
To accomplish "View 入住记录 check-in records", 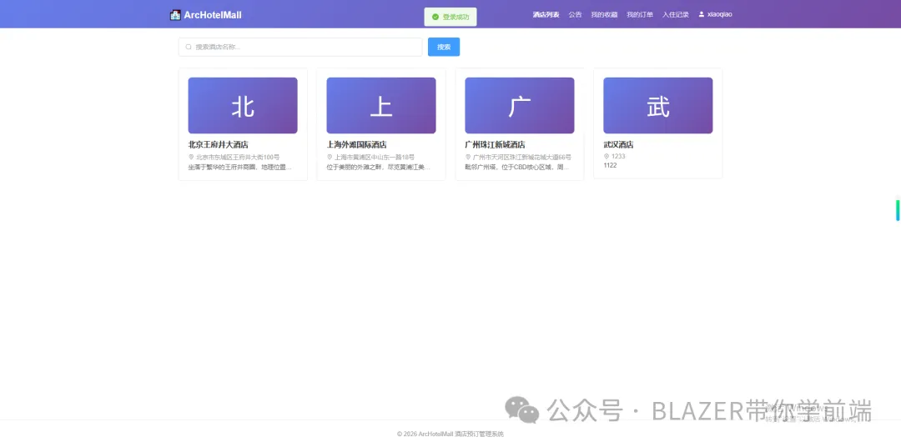I will (675, 15).
